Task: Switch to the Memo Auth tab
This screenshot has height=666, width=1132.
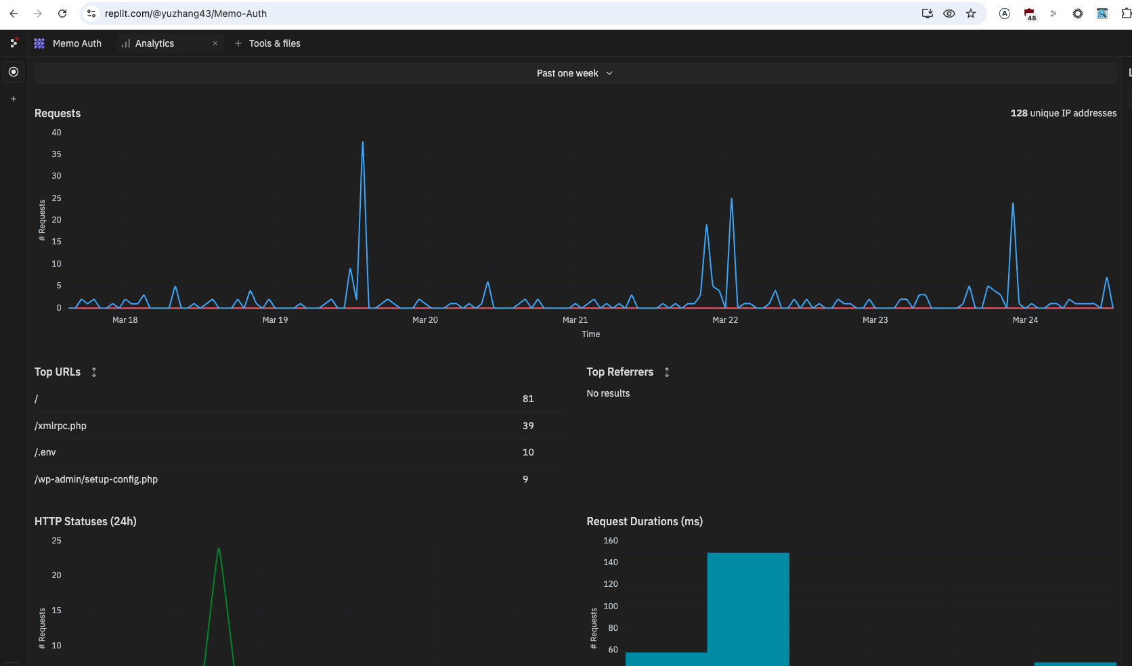Action: click(x=68, y=43)
